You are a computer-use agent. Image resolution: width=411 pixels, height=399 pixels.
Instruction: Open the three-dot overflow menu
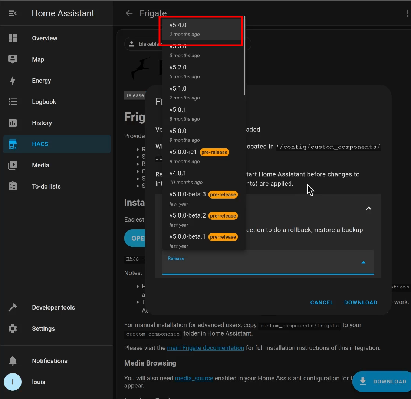tap(407, 13)
